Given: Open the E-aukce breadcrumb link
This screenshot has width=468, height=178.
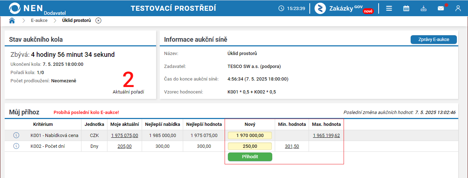Looking at the screenshot, I should tap(39, 20).
